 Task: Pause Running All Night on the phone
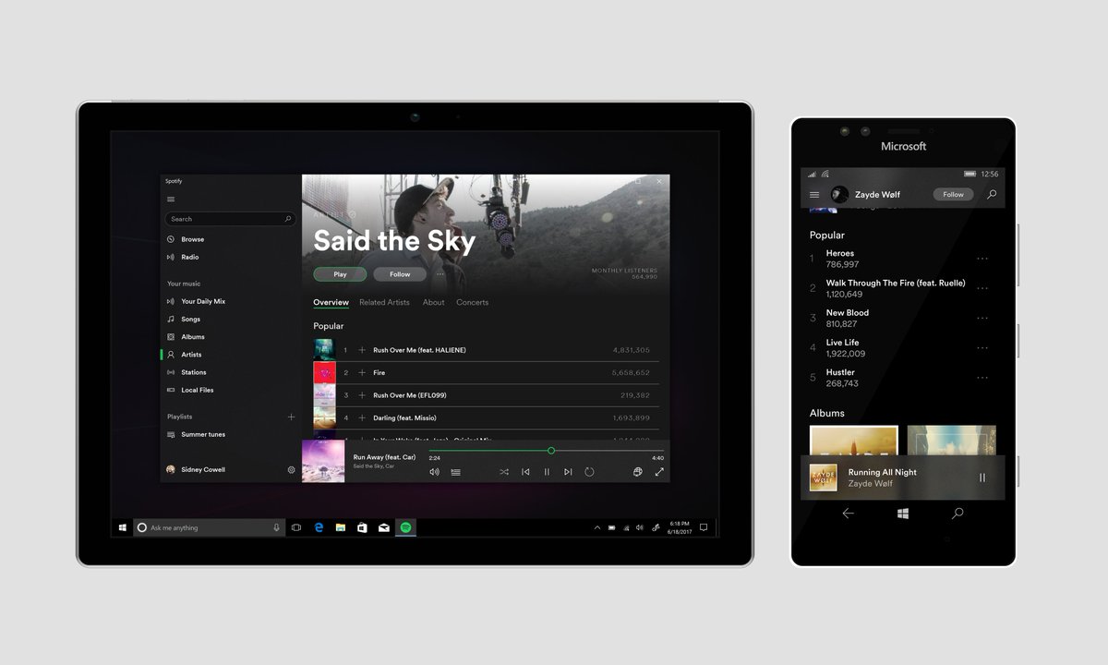(x=982, y=478)
